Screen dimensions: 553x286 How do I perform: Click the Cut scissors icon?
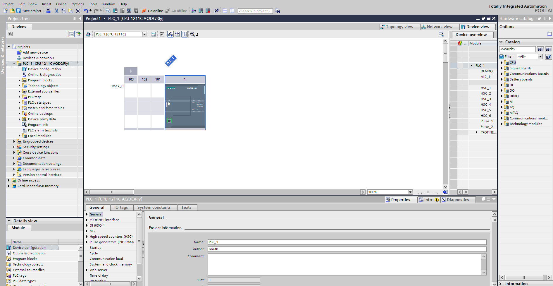point(56,11)
